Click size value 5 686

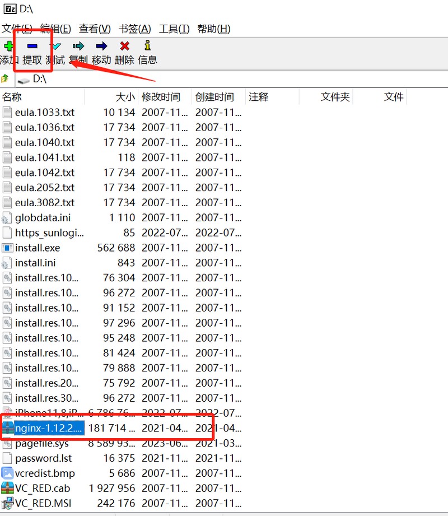pos(122,473)
